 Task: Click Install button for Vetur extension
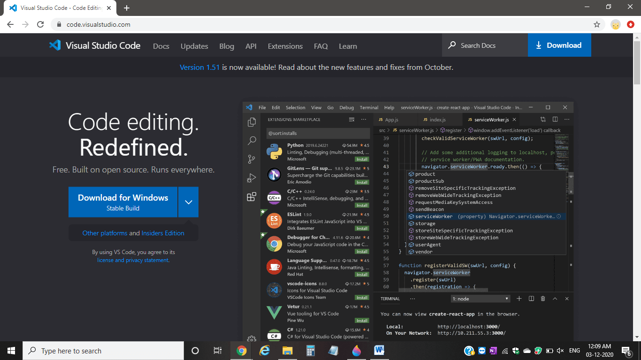pos(362,321)
